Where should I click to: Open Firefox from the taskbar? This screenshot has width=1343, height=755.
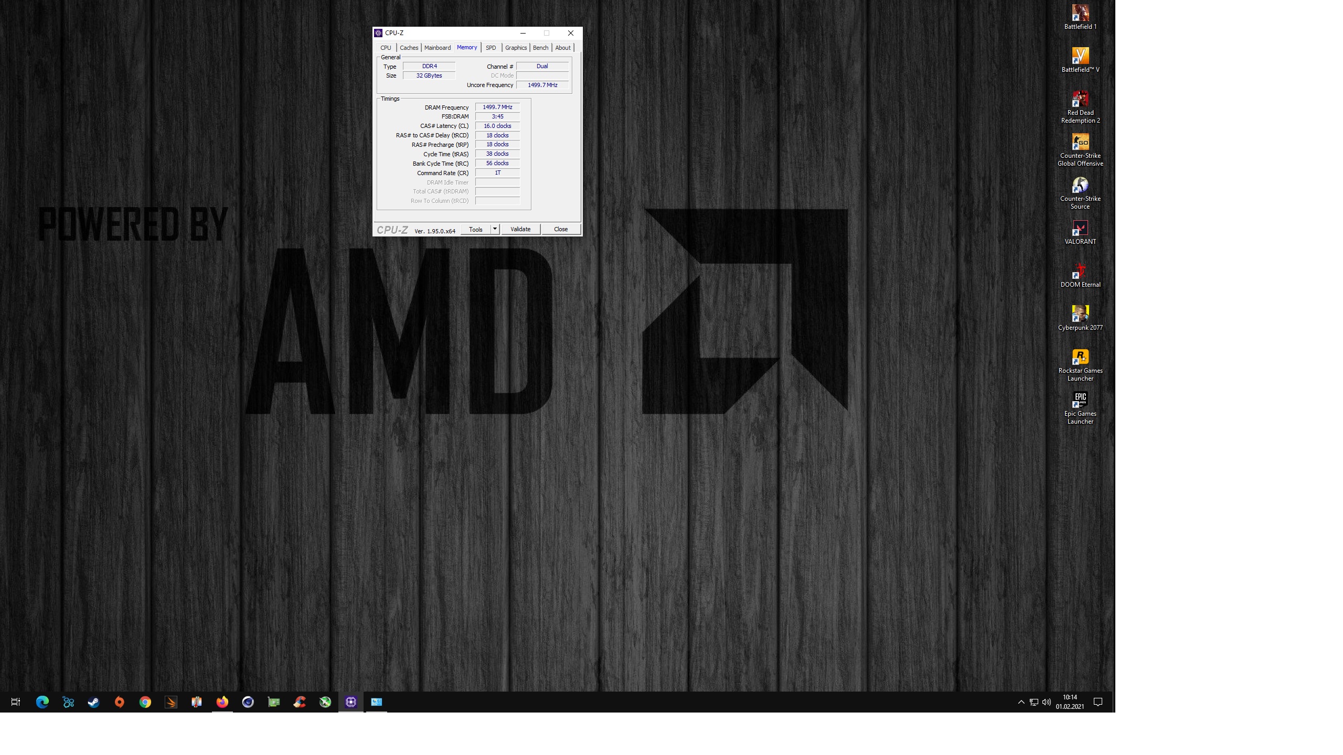pos(222,702)
